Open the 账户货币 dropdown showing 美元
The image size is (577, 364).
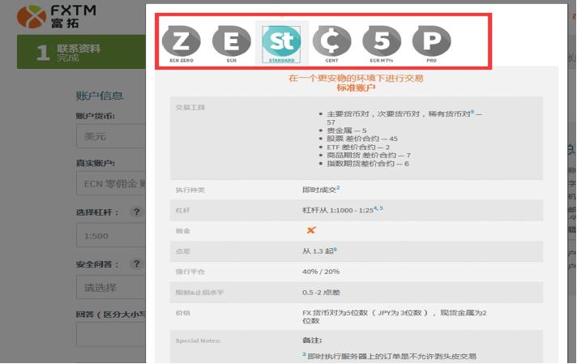[x=111, y=136]
